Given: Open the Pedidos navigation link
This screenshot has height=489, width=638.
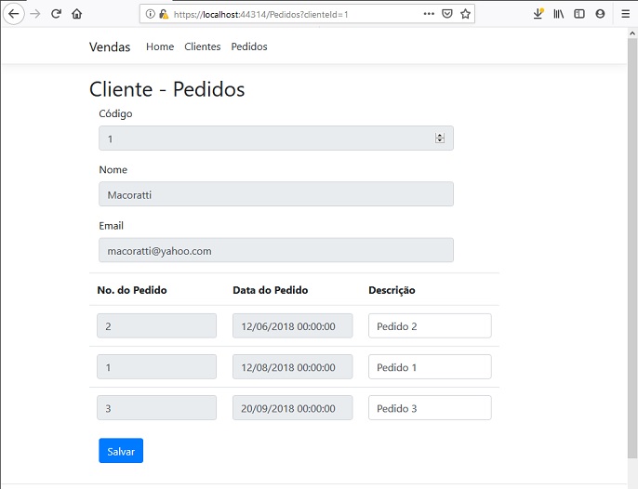Looking at the screenshot, I should pyautogui.click(x=249, y=46).
